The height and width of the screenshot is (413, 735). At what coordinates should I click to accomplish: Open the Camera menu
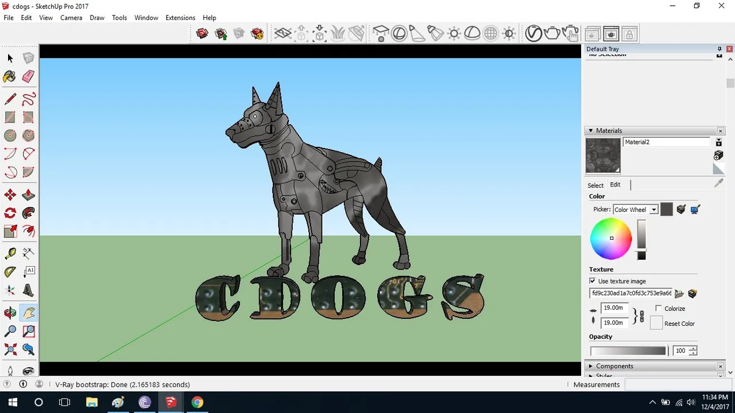pos(71,18)
